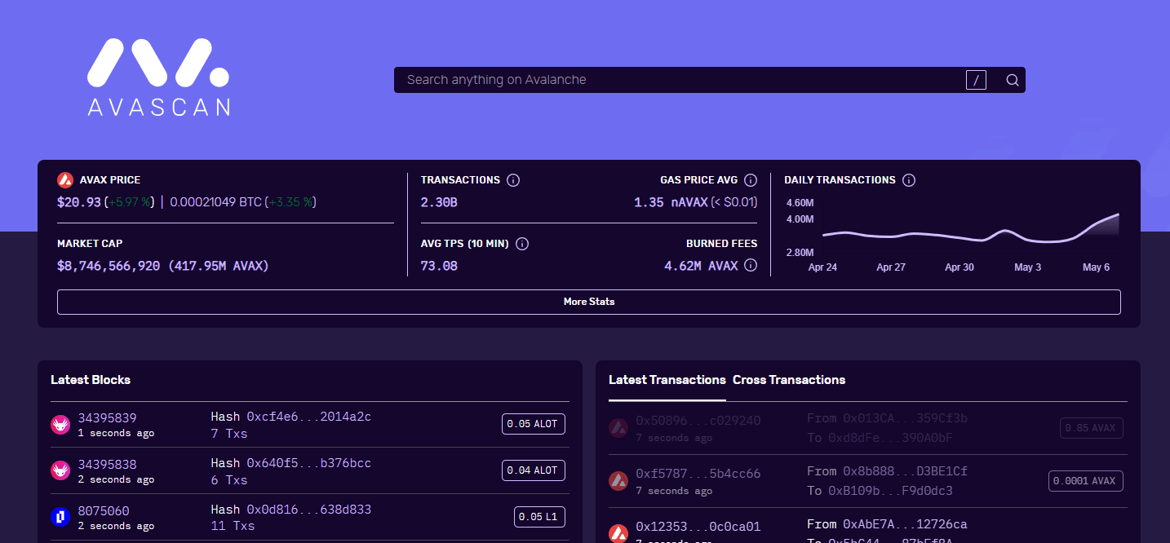Open info icon next to TRANSACTIONS
The width and height of the screenshot is (1170, 543).
click(513, 180)
